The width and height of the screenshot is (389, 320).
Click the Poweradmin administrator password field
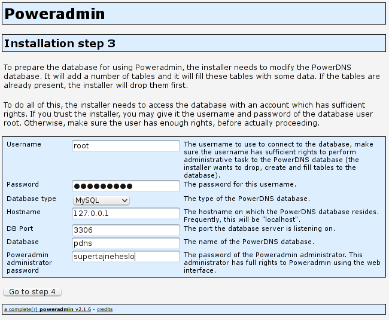pos(126,256)
